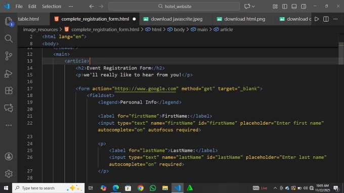Open Microsoft Store from taskbar
Image resolution: width=344 pixels, height=193 pixels.
(x=128, y=188)
